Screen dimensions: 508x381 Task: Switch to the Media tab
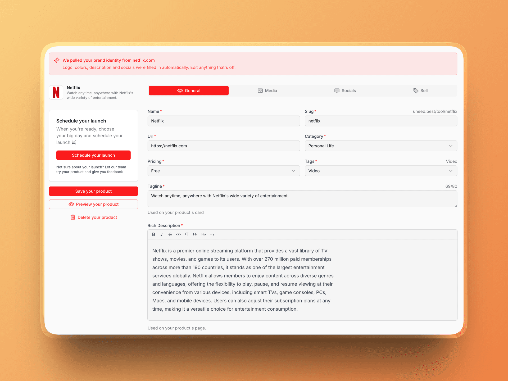[x=267, y=90]
